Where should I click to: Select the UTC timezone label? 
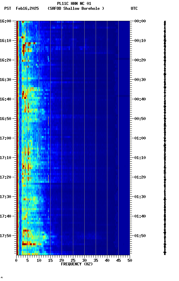(x=134, y=8)
